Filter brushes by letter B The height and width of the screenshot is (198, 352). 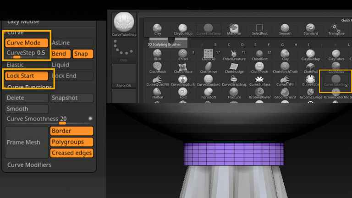215,44
